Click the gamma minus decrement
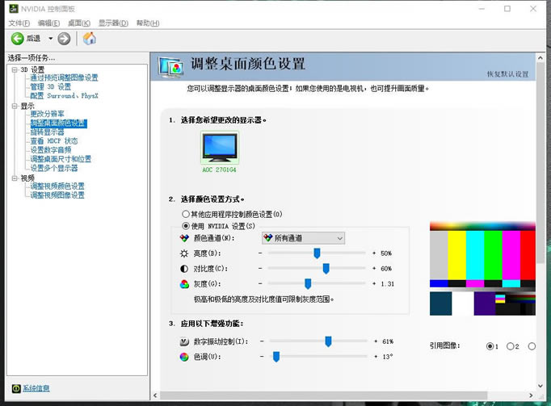This screenshot has height=406, width=551. click(x=260, y=284)
